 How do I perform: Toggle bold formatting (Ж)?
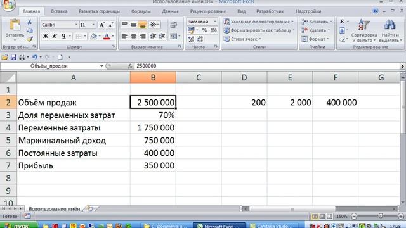[x=46, y=36]
